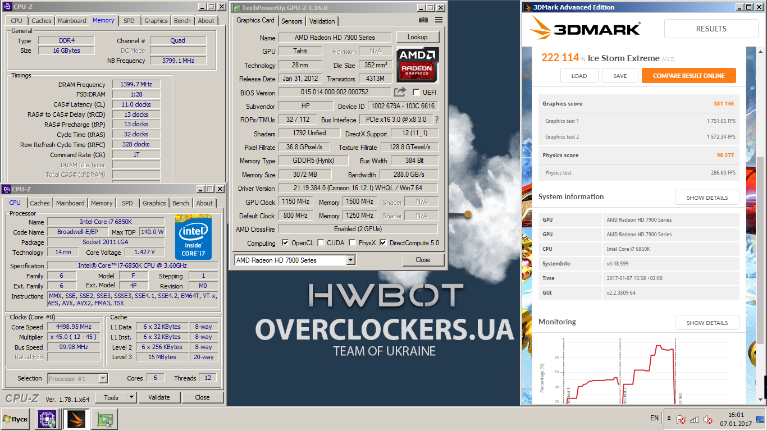Click the action center flag tray icon
767x431 pixels.
pos(681,419)
